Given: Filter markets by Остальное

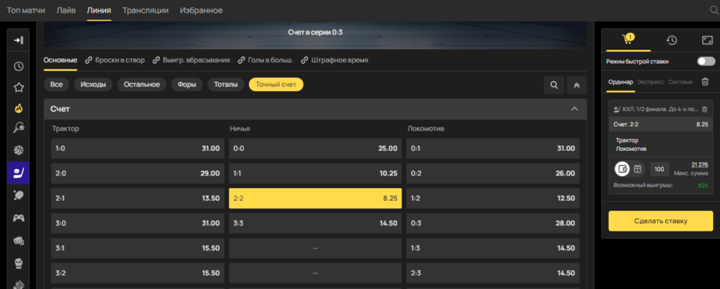Looking at the screenshot, I should tap(142, 84).
